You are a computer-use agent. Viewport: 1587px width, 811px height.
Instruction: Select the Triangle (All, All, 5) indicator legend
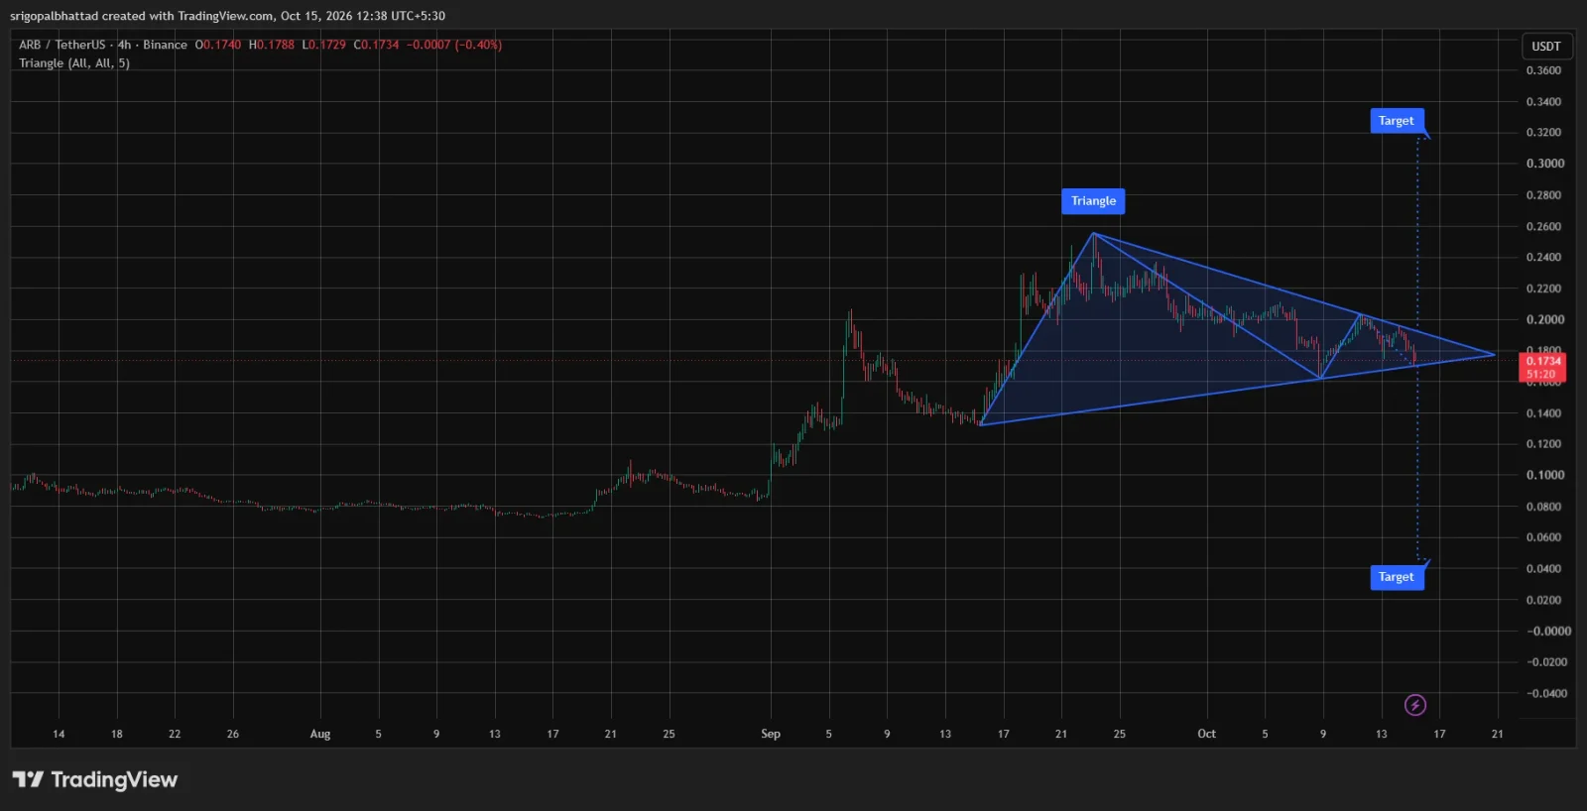[74, 63]
